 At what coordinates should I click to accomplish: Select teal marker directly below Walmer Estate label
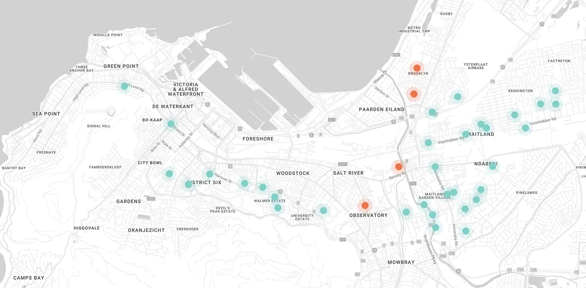click(277, 208)
